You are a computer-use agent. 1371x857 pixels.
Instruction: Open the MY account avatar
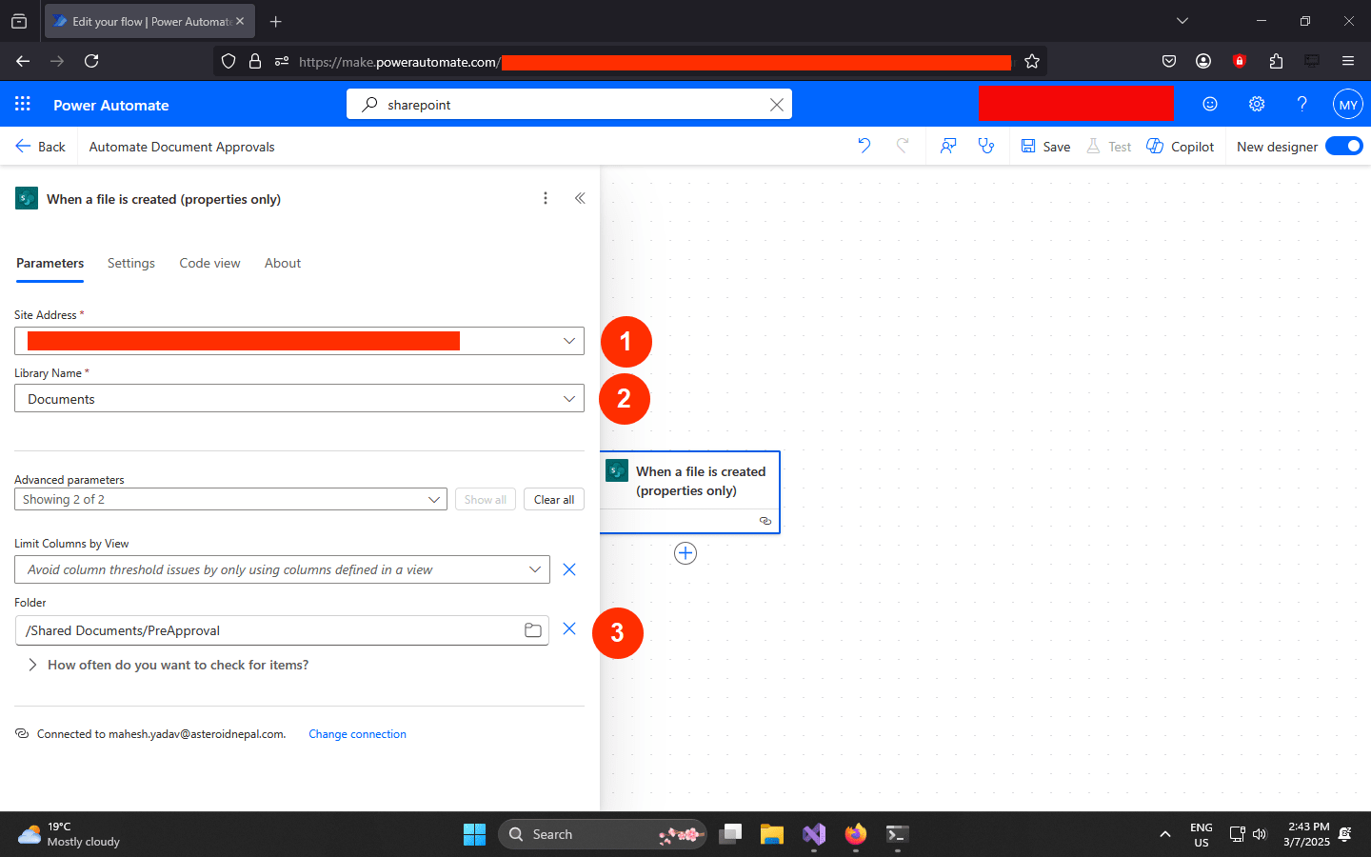1348,105
